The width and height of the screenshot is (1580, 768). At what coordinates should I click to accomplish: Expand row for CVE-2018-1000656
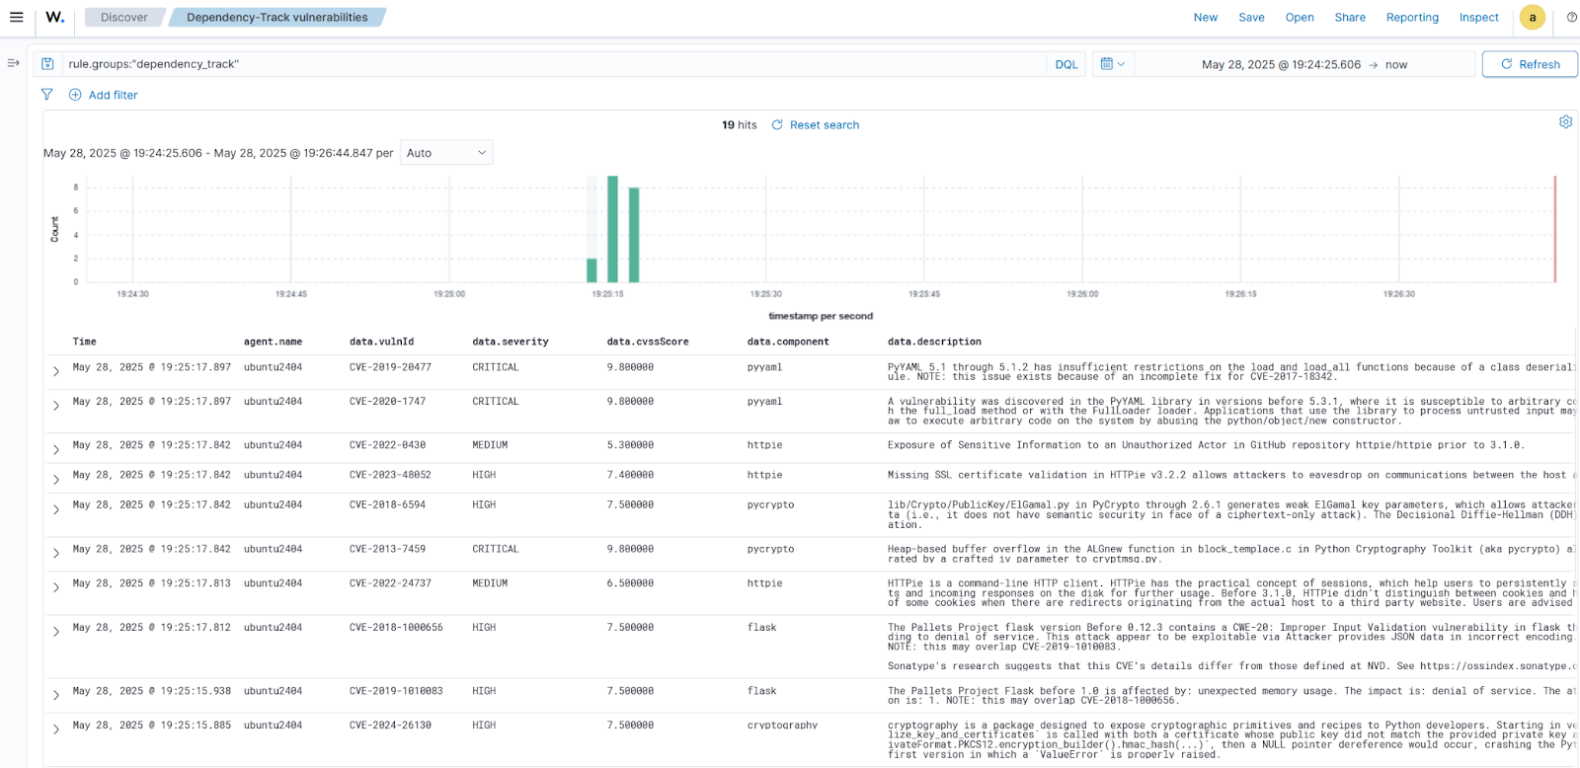(56, 632)
